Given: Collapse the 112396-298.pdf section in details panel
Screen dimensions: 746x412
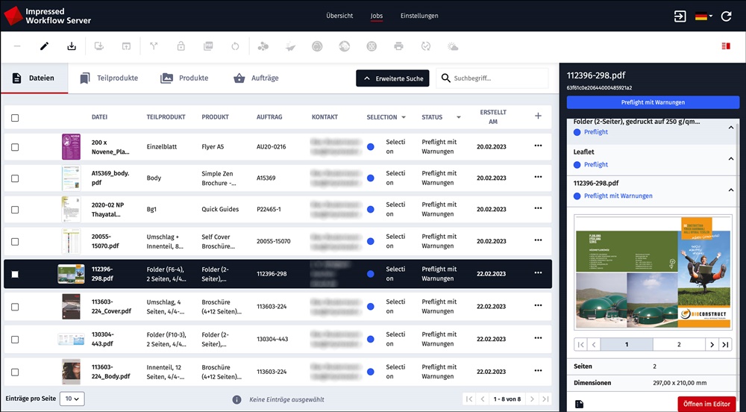Looking at the screenshot, I should pyautogui.click(x=731, y=190).
